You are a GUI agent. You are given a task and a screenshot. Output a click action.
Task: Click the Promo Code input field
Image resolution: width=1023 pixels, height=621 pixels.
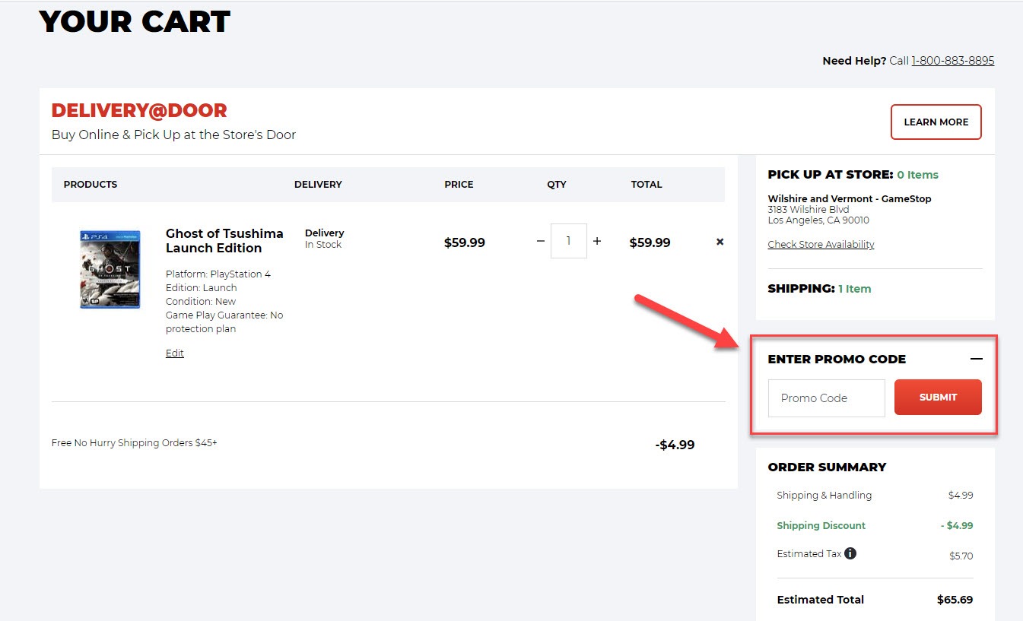coord(827,398)
